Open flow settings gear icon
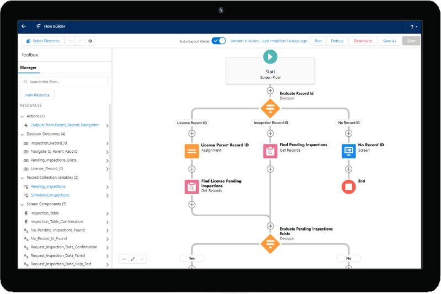This screenshot has width=441, height=294. click(x=90, y=41)
